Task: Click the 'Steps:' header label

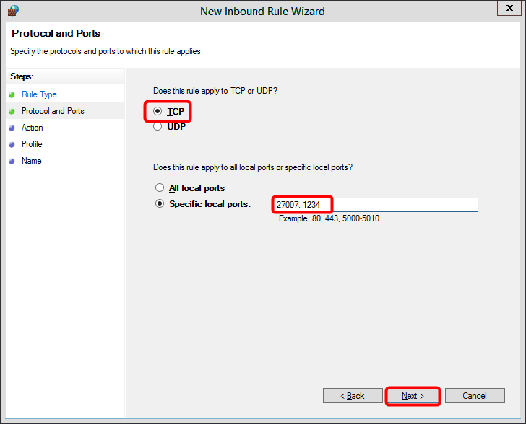Action: [22, 76]
